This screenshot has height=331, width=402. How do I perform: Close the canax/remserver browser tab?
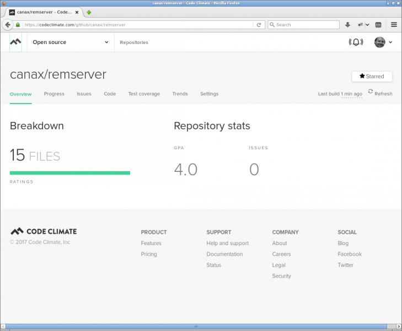tap(77, 12)
